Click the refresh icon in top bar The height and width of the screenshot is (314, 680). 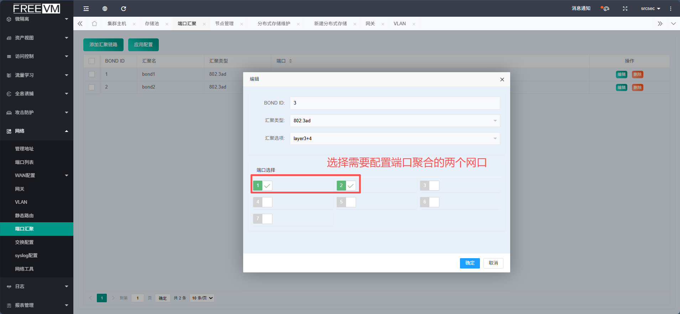click(124, 9)
